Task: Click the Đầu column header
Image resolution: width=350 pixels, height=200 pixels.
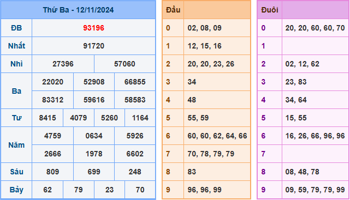Action: pos(173,10)
